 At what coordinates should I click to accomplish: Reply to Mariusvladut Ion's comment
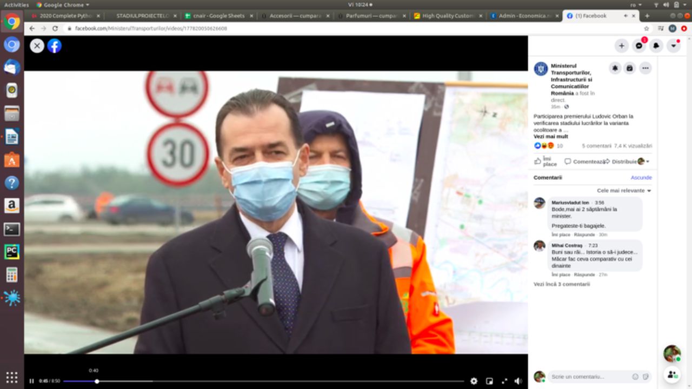[584, 234]
